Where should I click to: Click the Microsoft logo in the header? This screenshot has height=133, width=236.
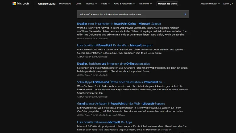pyautogui.click(x=21, y=3)
